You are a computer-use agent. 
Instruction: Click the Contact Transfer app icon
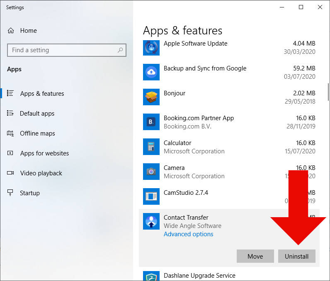(151, 221)
